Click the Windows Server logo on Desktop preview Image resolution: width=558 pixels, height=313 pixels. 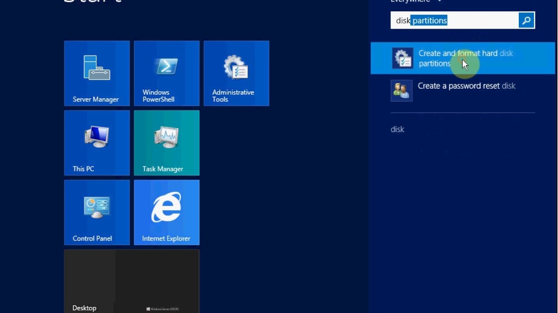coord(148,308)
